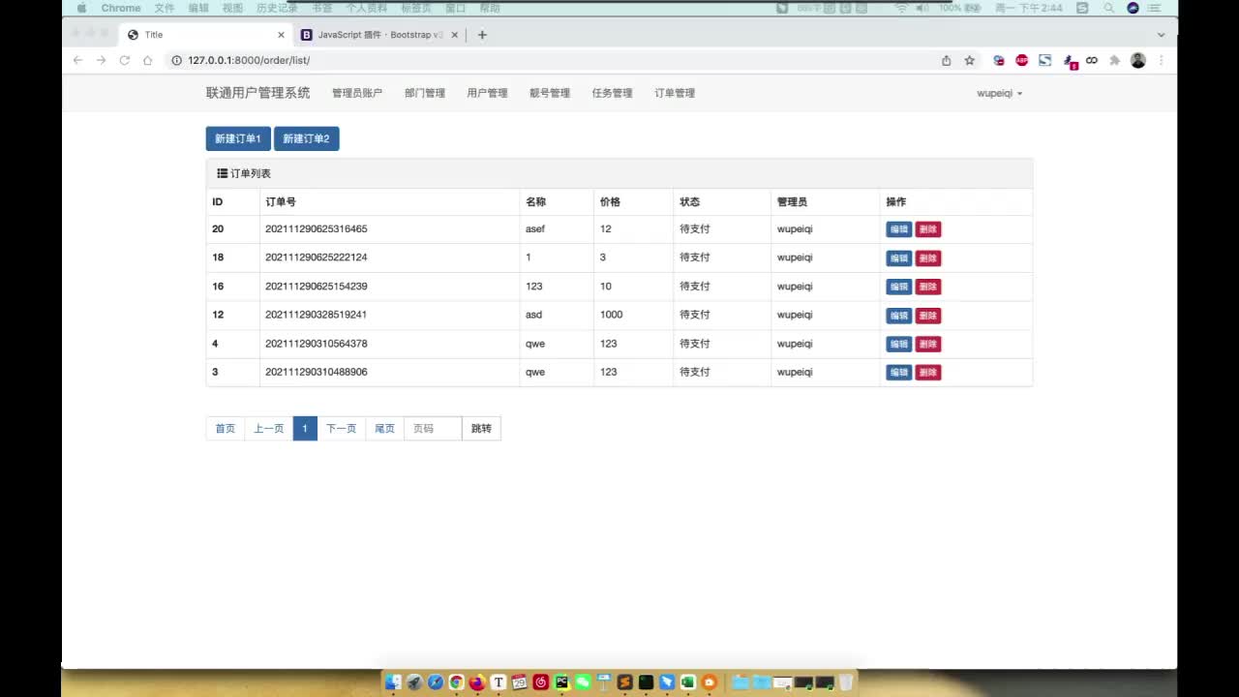Click 上一页 previous page link
This screenshot has height=697, width=1239.
tap(269, 429)
